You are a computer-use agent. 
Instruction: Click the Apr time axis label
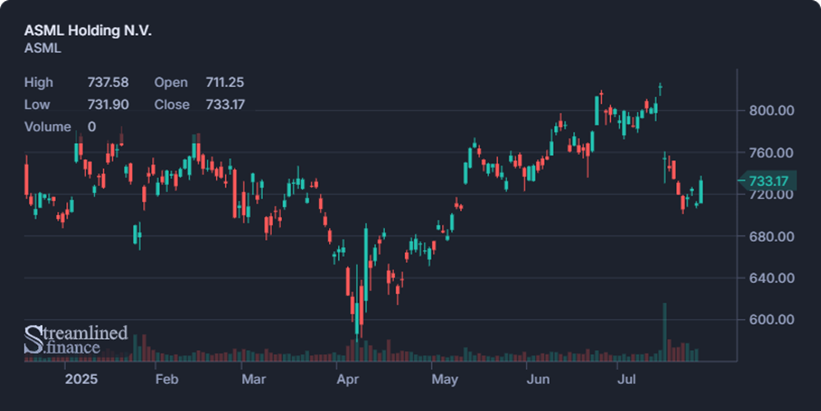point(347,379)
